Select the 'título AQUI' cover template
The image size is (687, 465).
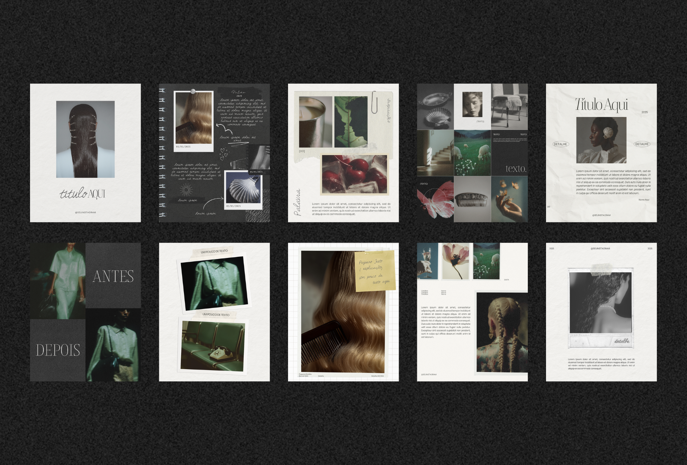pos(85,153)
